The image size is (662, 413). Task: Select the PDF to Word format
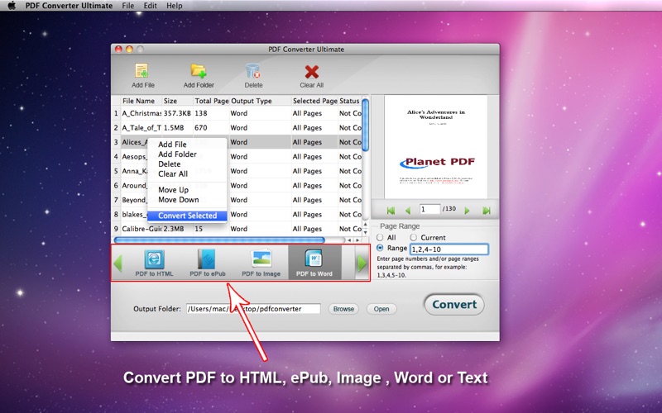point(314,263)
